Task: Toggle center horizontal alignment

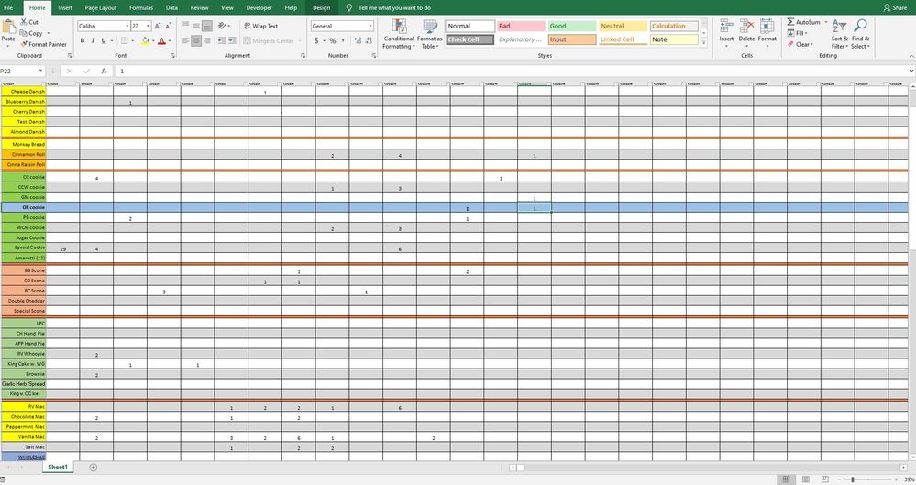Action: (196, 40)
